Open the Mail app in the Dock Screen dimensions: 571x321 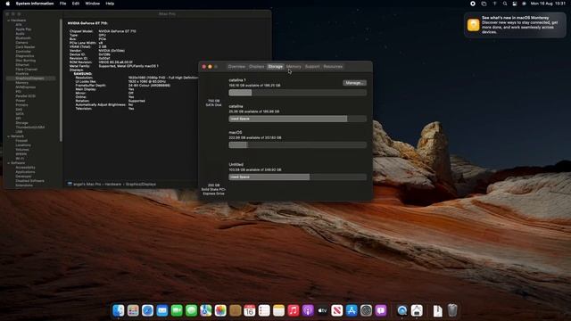point(162,310)
